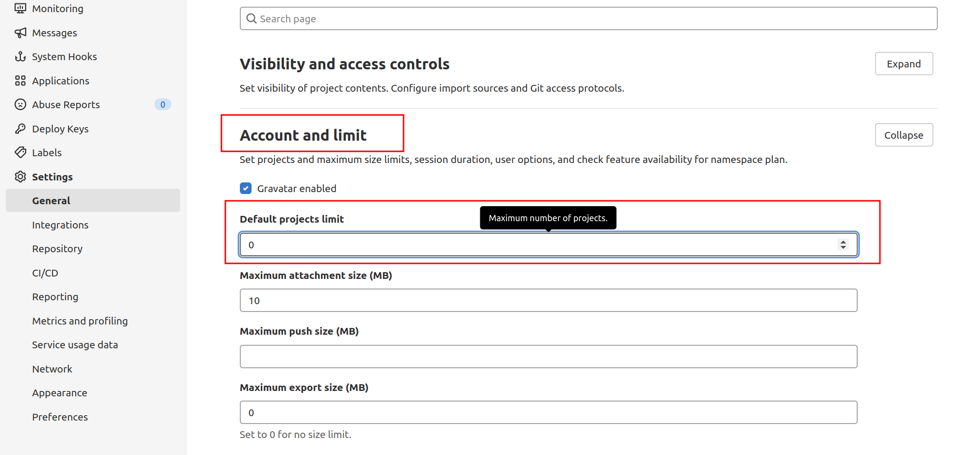This screenshot has height=455, width=962.
Task: Open the CI/CD settings menu item
Action: pyautogui.click(x=45, y=273)
